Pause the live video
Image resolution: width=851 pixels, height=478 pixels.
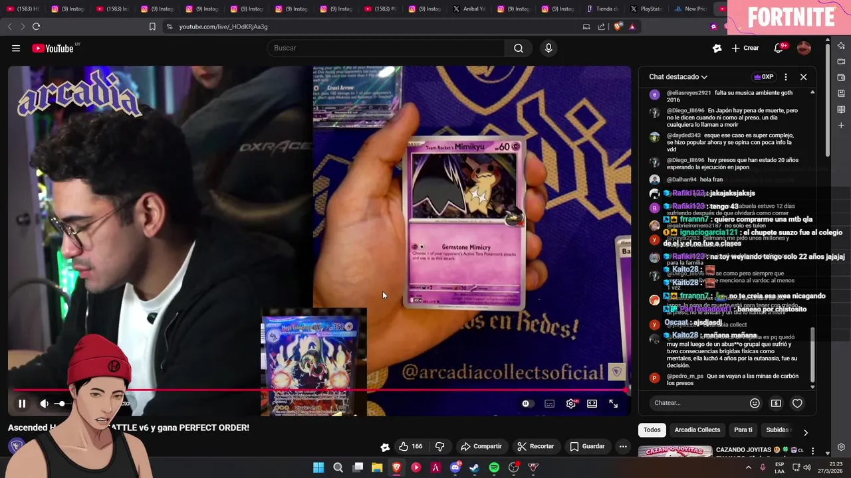click(22, 403)
